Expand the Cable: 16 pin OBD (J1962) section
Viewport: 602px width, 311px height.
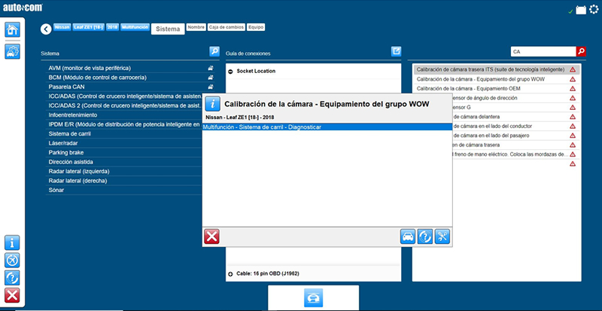coord(230,273)
